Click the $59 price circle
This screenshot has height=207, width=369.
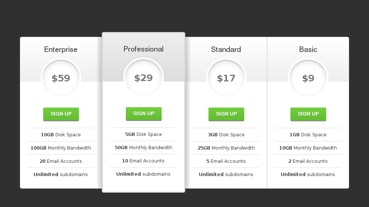pyautogui.click(x=61, y=78)
